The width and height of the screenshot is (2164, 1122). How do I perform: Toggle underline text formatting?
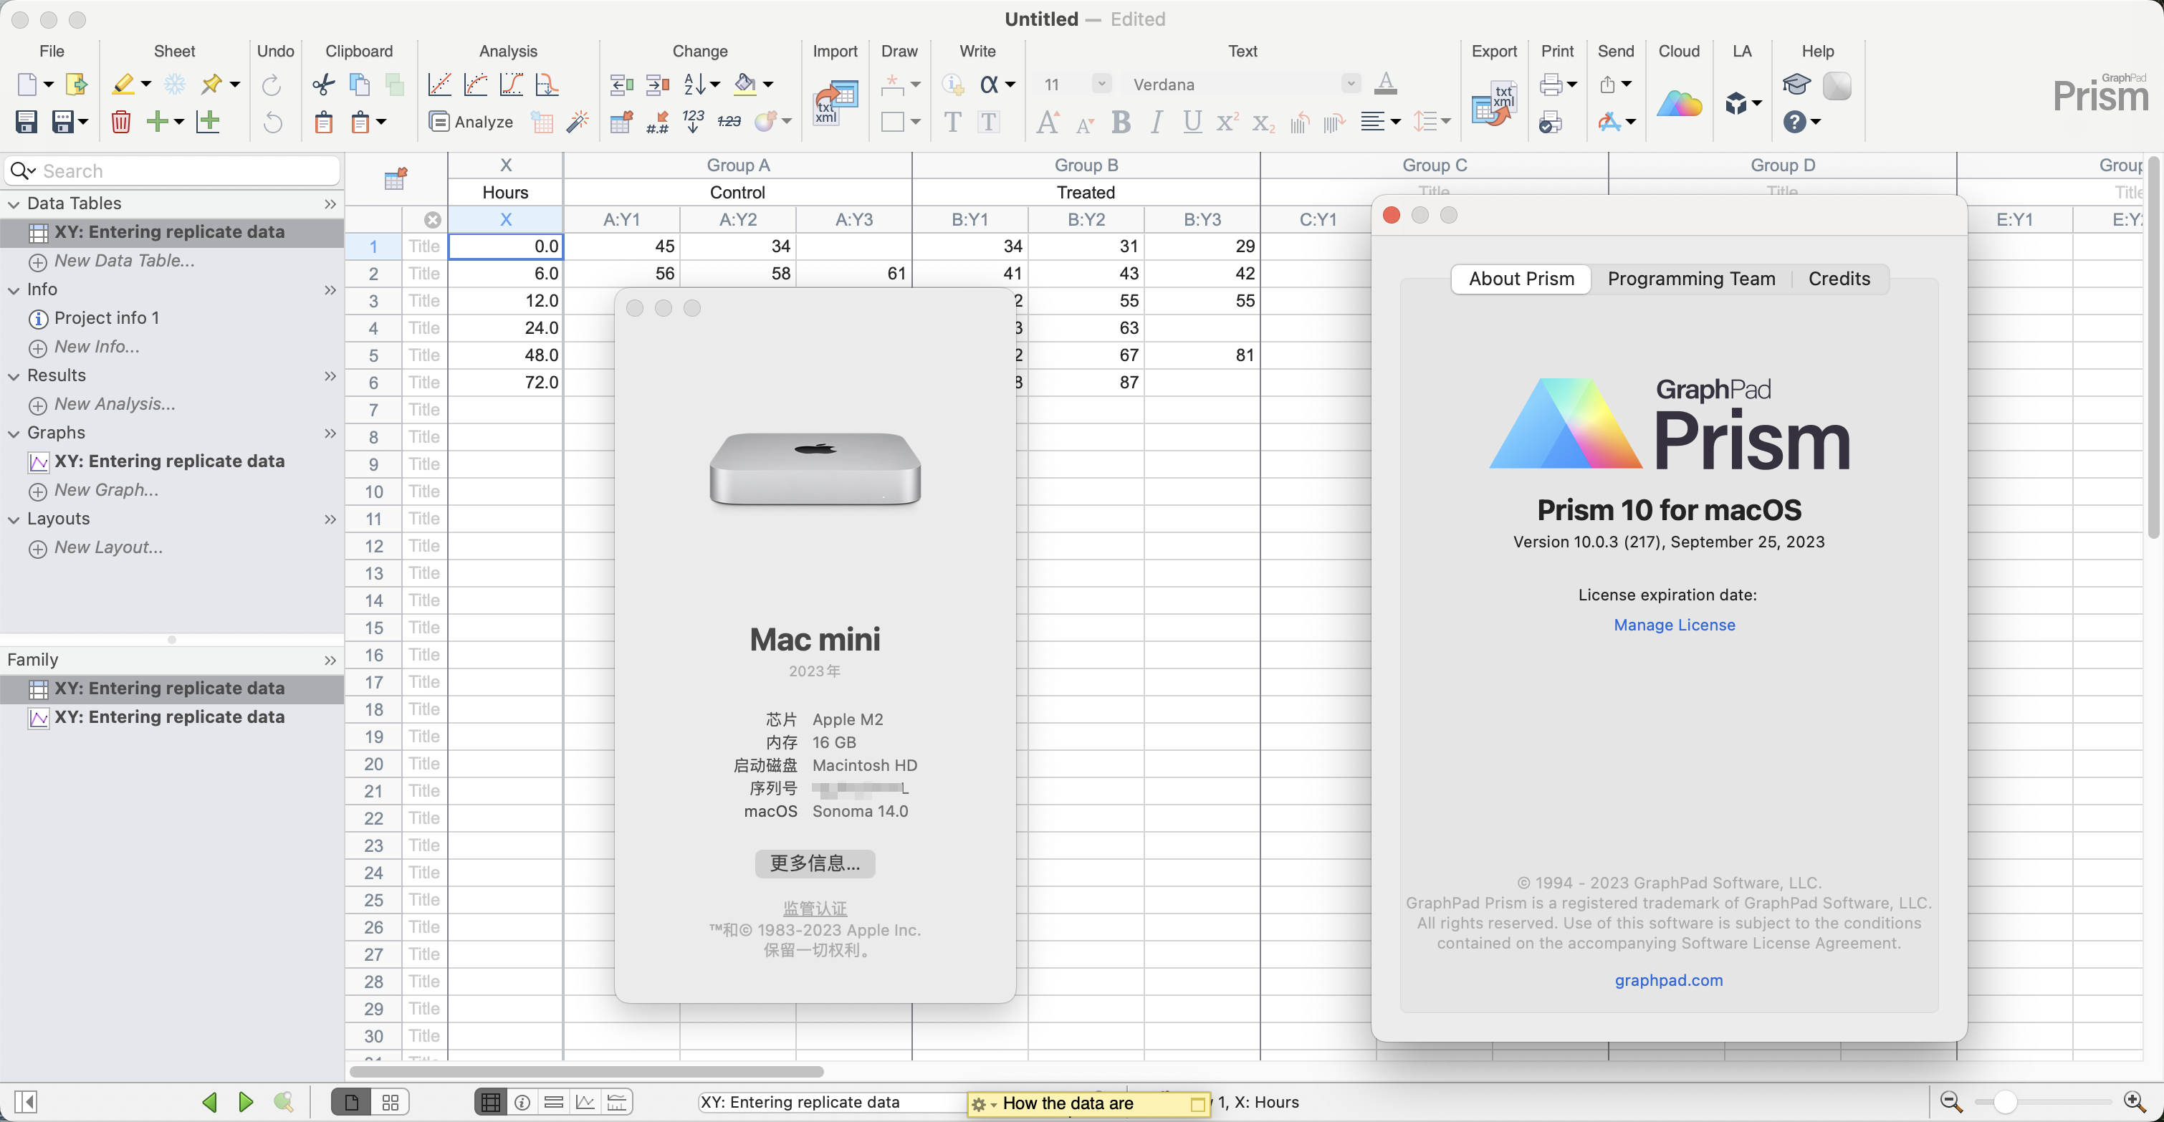1192,123
